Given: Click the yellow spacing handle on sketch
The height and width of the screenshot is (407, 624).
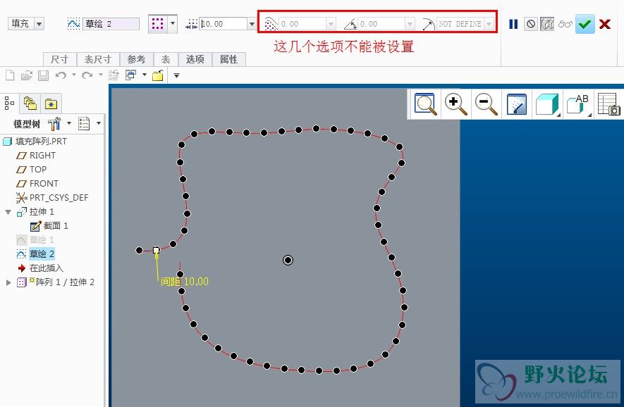Looking at the screenshot, I should [x=157, y=251].
